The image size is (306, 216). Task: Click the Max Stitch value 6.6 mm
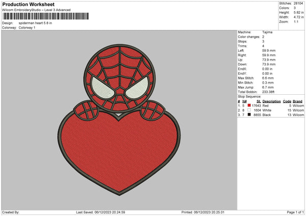(x=268, y=78)
